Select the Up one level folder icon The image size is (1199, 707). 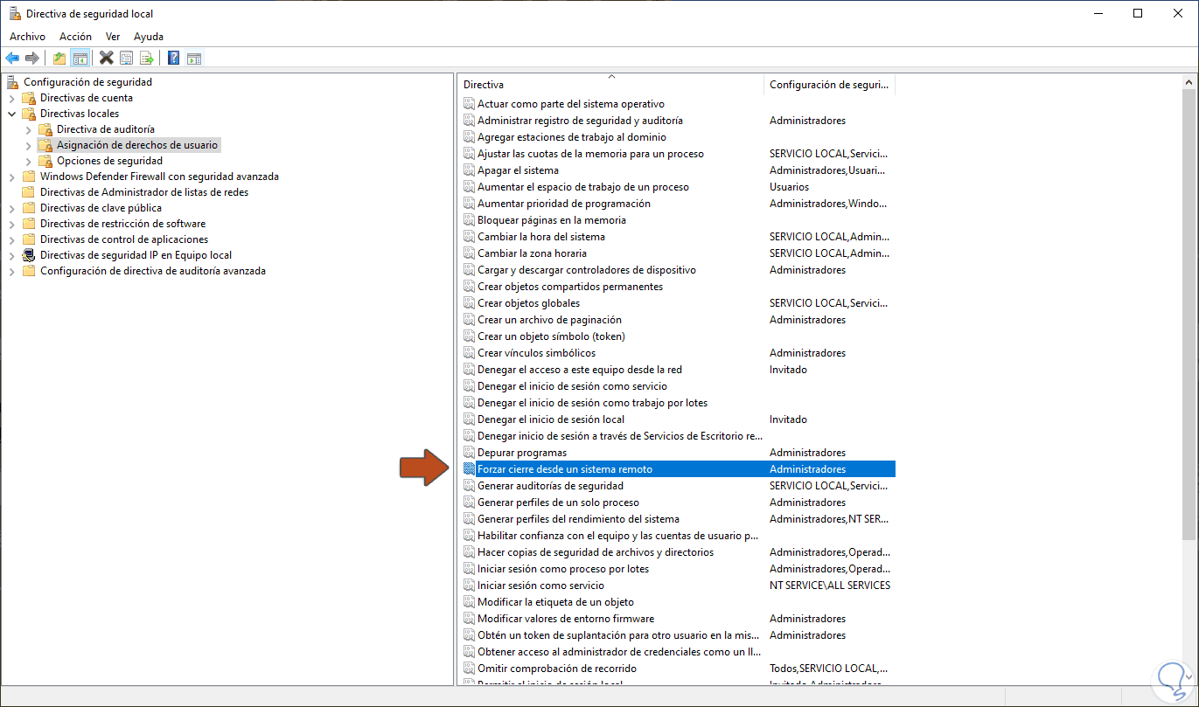pos(59,58)
